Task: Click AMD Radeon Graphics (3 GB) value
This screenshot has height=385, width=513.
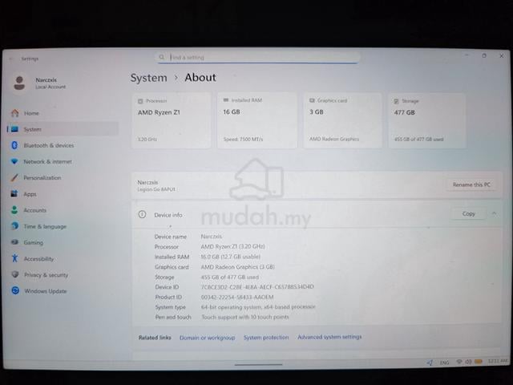Action: point(237,267)
